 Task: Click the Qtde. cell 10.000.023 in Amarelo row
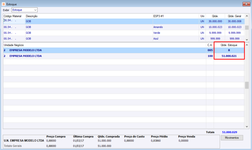coord(215,27)
